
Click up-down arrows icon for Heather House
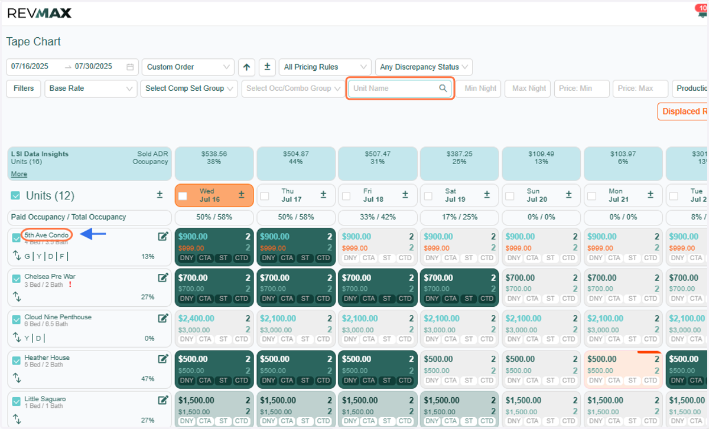pos(17,379)
